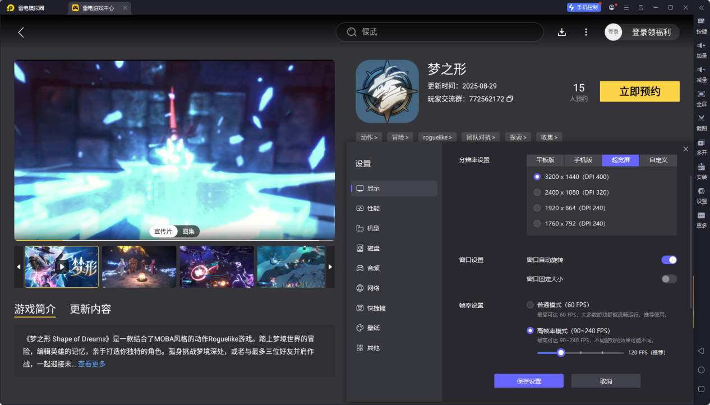This screenshot has height=405, width=710.
Task: Click the Android home circle button
Action: pos(701,370)
